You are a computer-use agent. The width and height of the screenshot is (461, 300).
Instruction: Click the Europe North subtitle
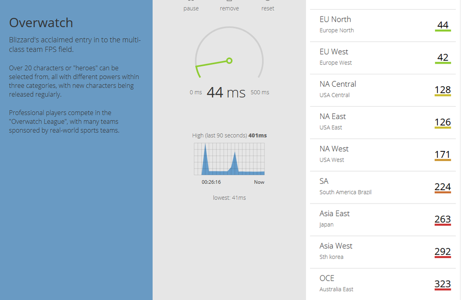pyautogui.click(x=336, y=30)
